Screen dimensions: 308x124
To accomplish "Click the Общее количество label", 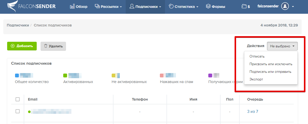I will [32, 82].
